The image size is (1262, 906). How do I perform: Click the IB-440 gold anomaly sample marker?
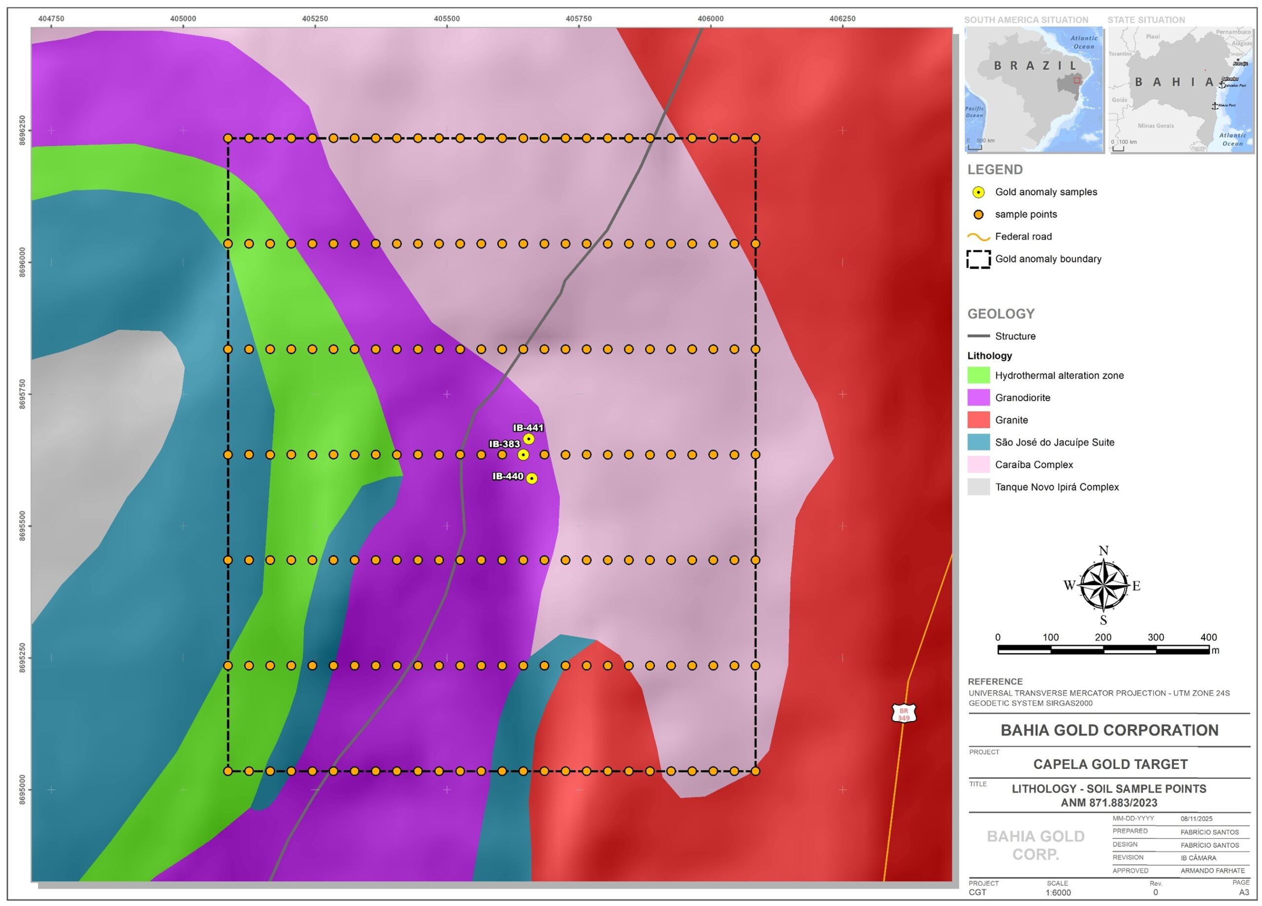click(x=532, y=479)
